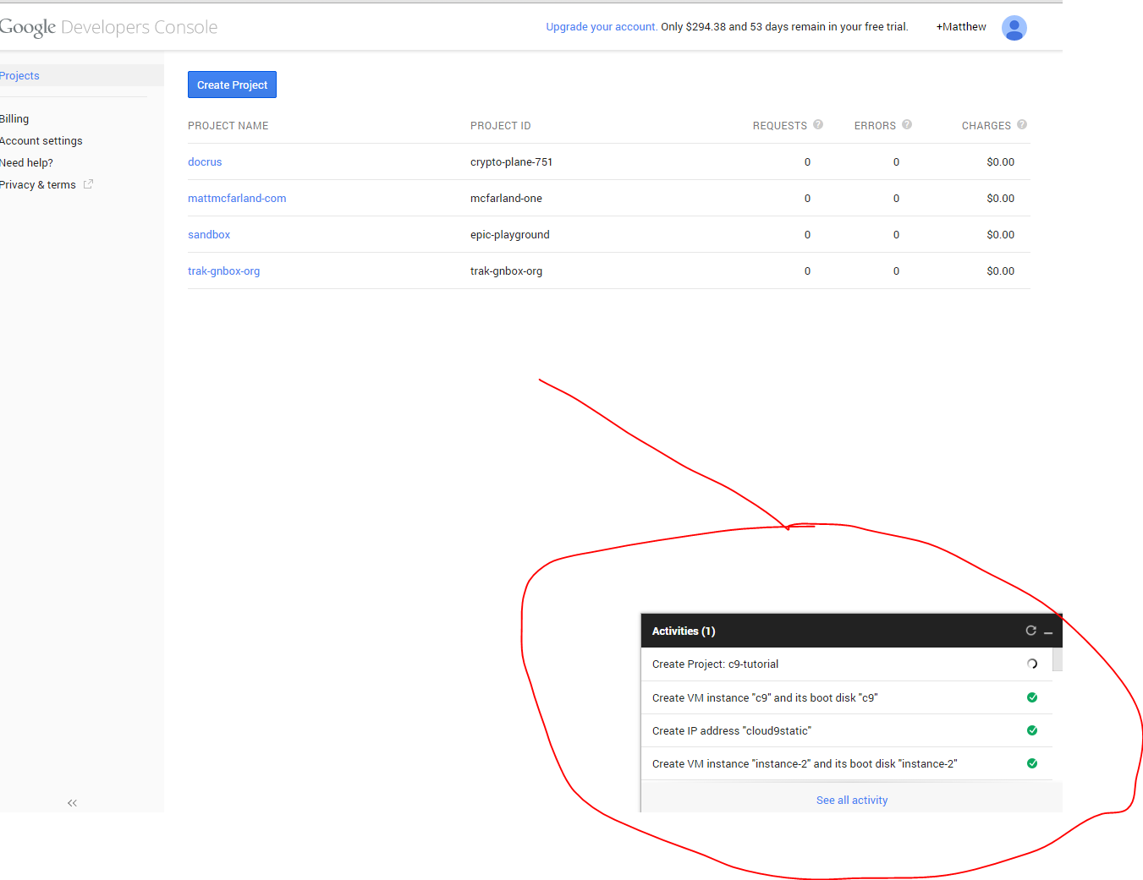Click the Create VM instance "c9" activity row
This screenshot has width=1143, height=880.
tap(846, 697)
